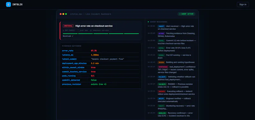This screenshot has width=255, height=120.
Task: Select the oomkill_detected key
Action: click(71, 80)
